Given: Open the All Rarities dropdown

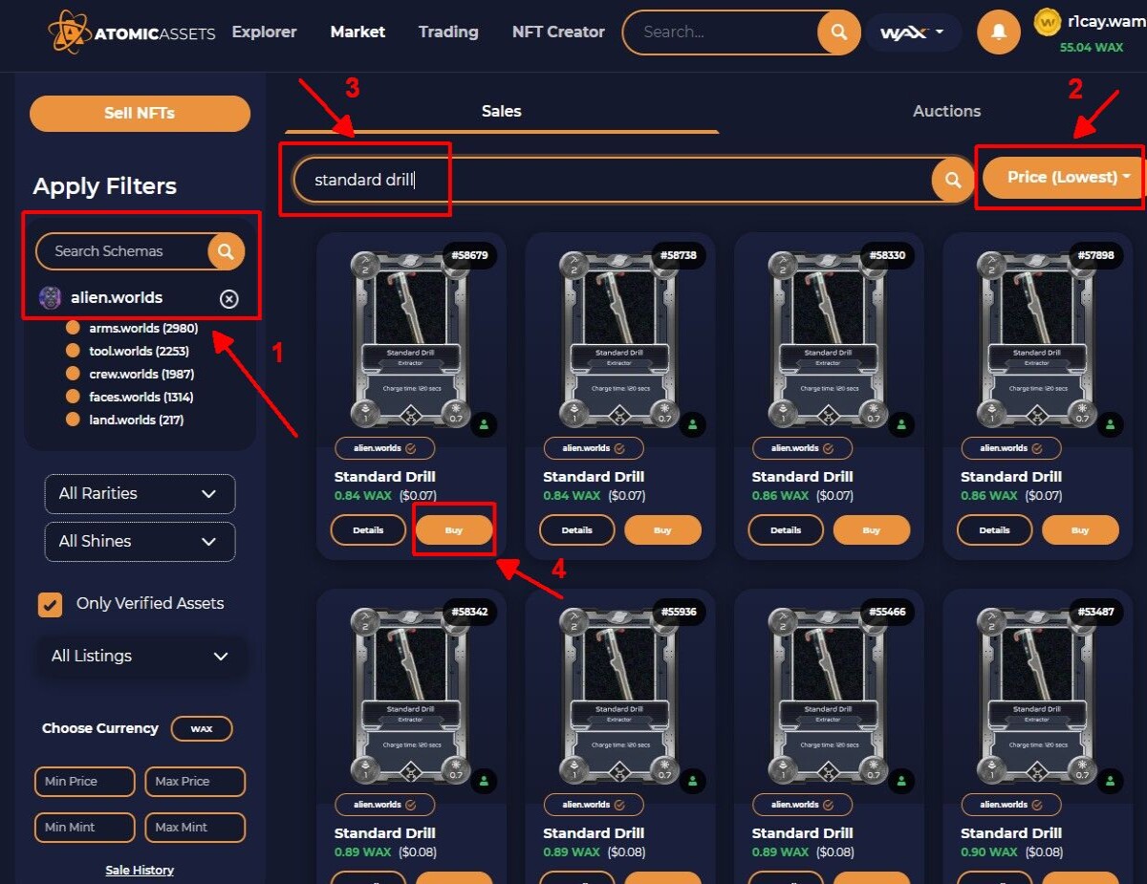Looking at the screenshot, I should [x=140, y=494].
